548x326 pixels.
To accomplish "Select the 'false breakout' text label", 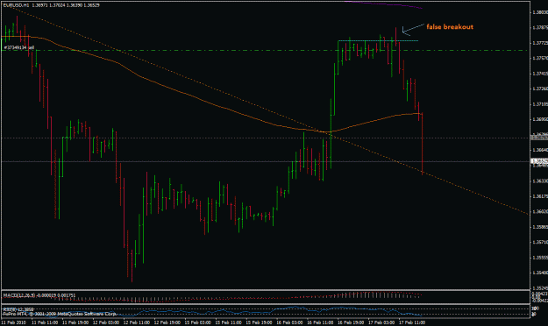I will coord(450,27).
